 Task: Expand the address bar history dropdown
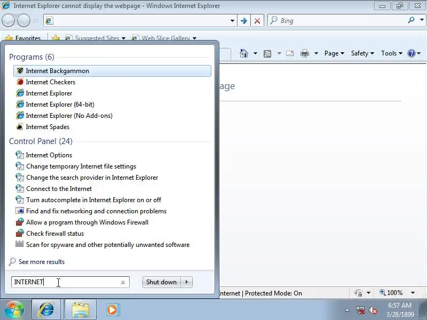click(x=232, y=20)
